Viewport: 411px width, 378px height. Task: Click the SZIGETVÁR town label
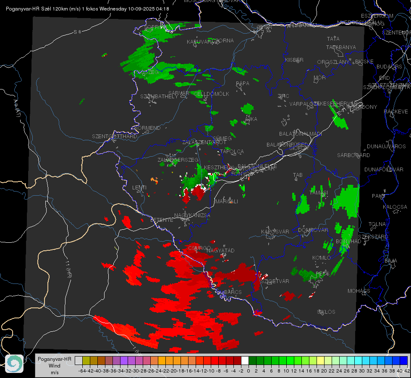pos(275,281)
